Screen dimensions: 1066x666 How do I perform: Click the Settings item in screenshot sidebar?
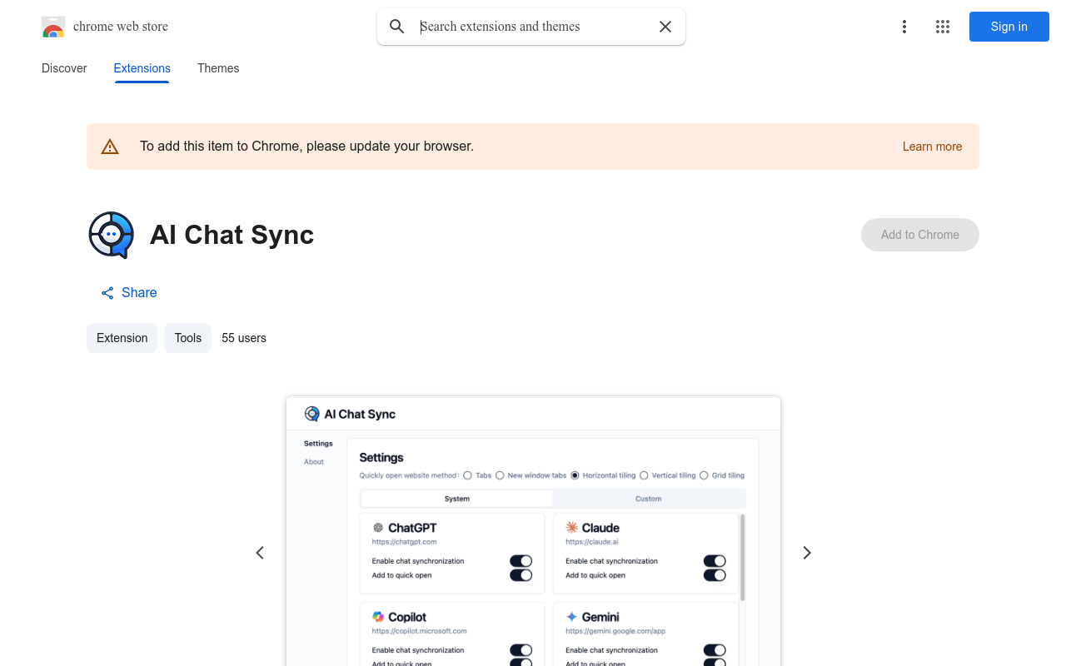tap(318, 444)
